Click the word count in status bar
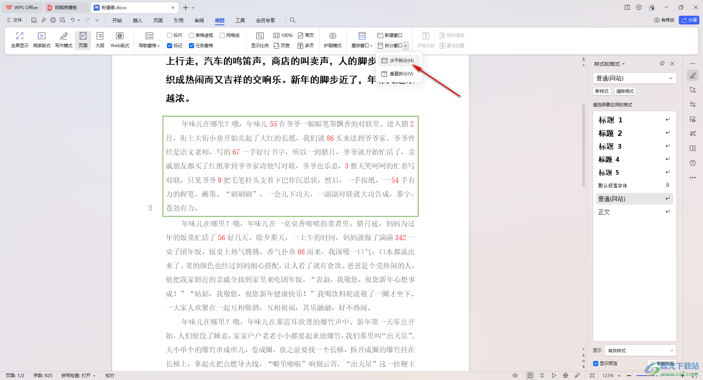703x380 pixels. click(x=43, y=375)
